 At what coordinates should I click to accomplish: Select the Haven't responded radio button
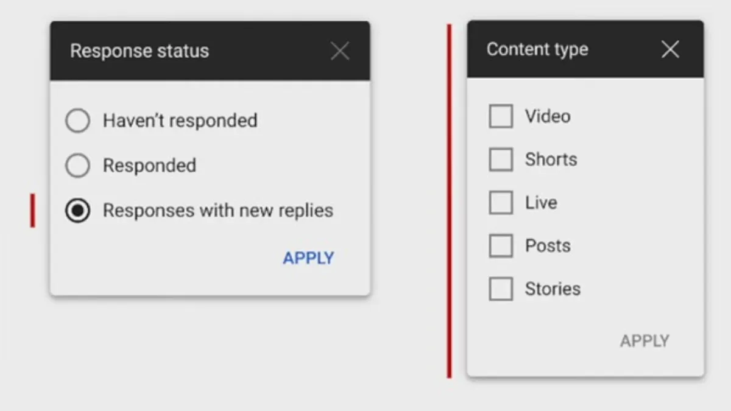click(x=78, y=121)
